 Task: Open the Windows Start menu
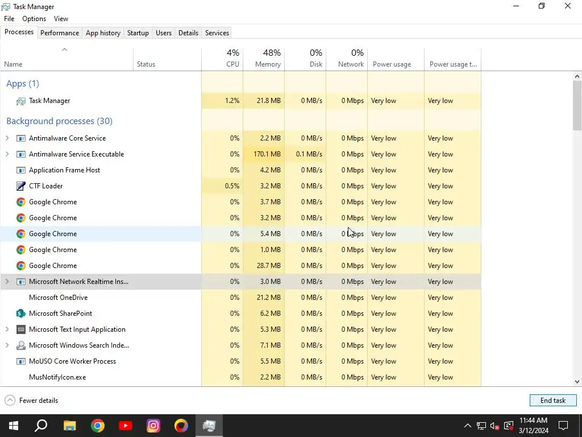point(14,426)
